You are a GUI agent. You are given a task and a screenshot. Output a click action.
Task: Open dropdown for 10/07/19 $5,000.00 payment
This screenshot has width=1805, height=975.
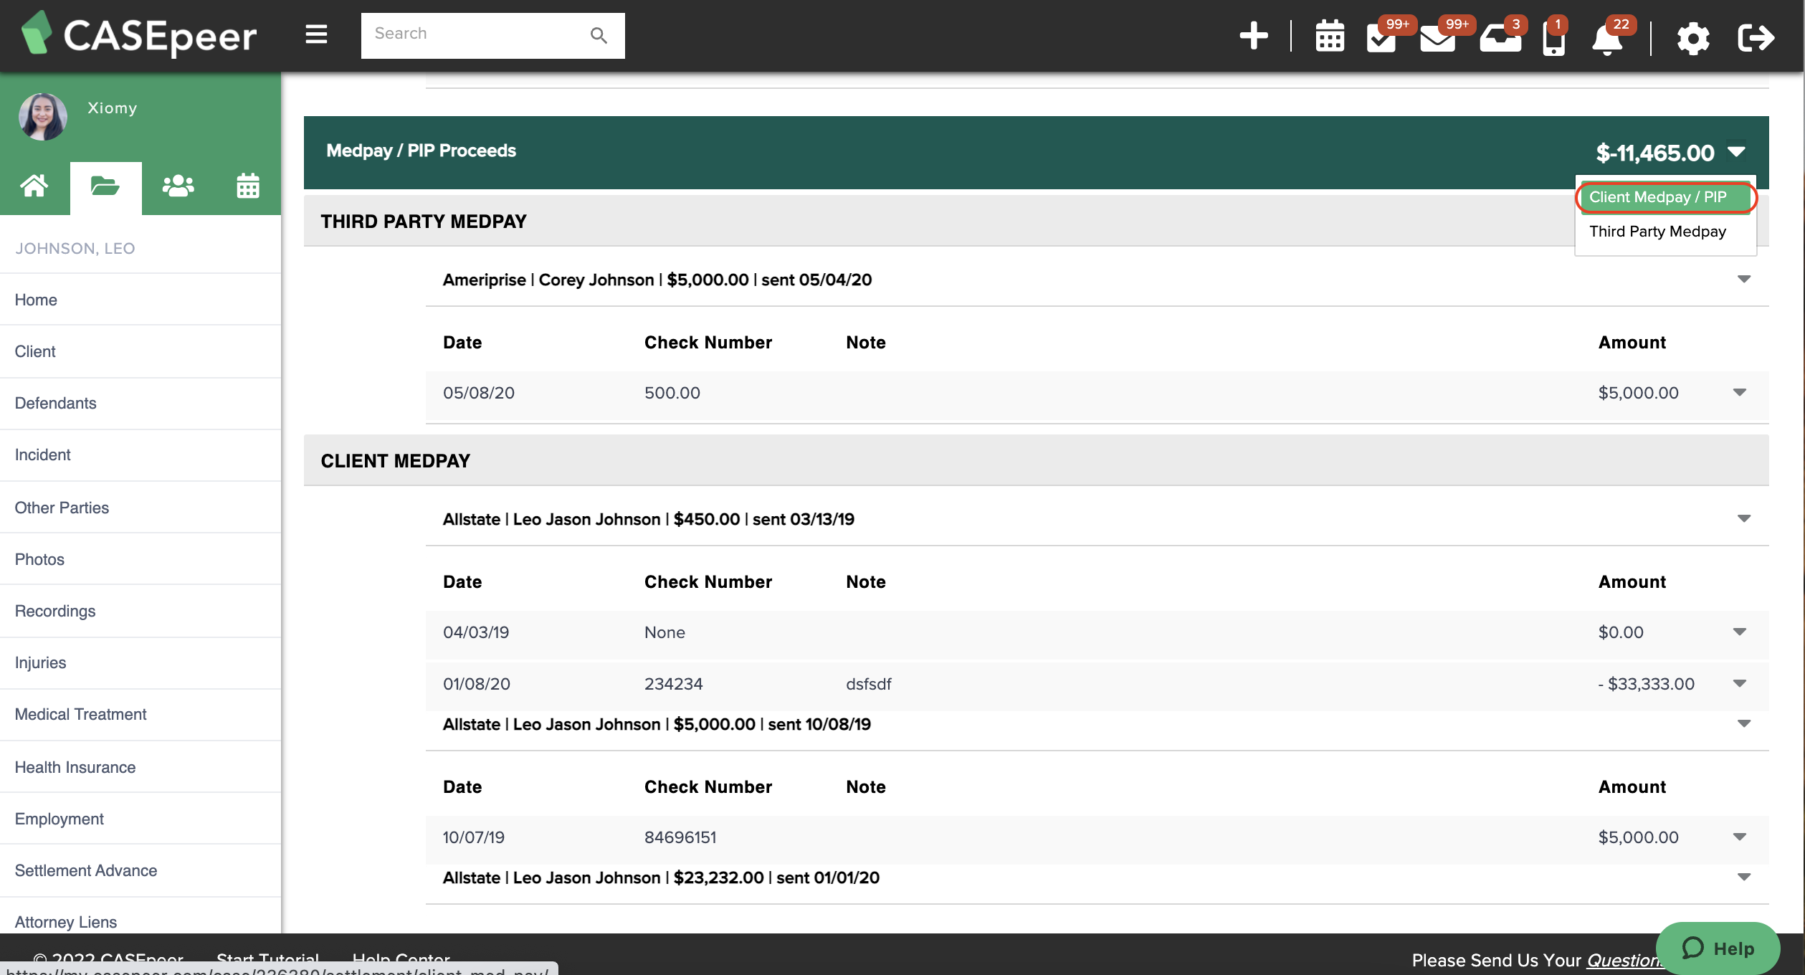point(1740,837)
